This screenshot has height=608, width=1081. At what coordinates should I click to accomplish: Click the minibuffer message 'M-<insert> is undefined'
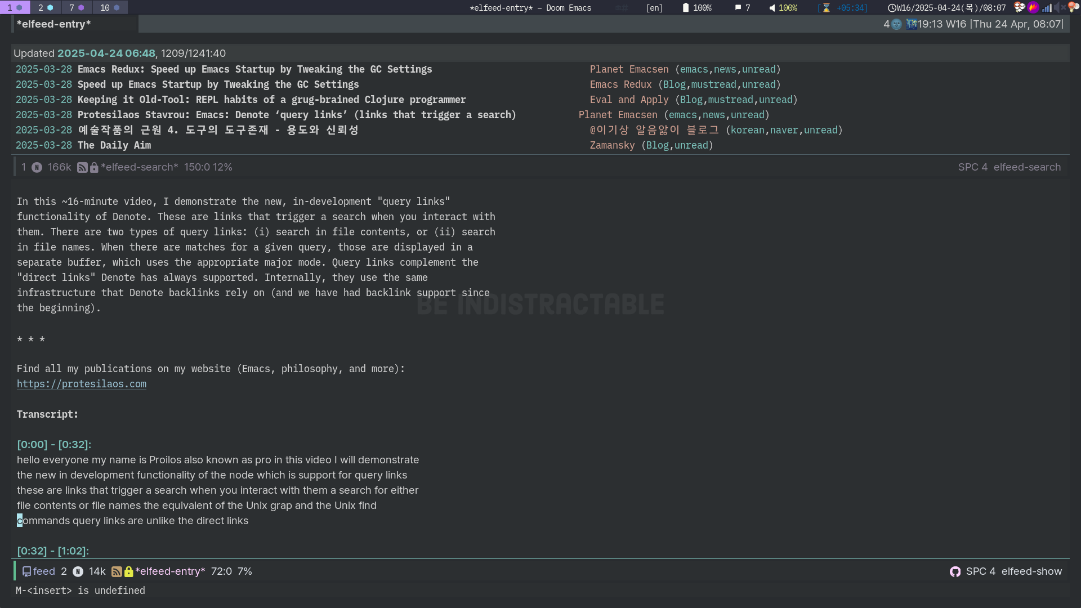coord(81,591)
